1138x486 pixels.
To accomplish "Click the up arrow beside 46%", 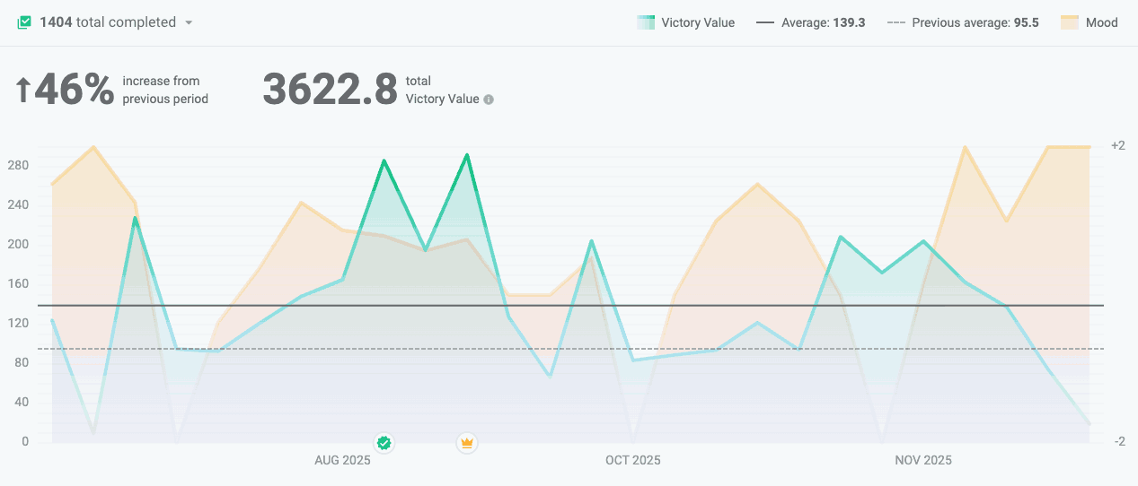I will 23,90.
